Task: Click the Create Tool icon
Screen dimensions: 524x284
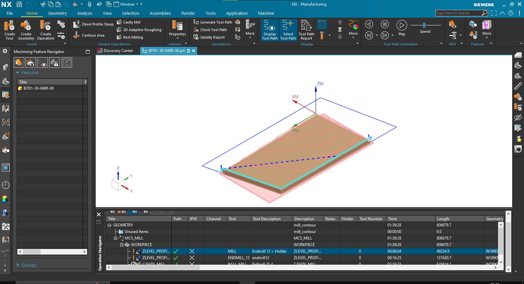Action: (x=9, y=29)
